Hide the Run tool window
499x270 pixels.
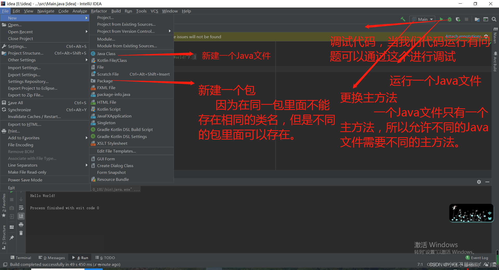coord(487,182)
